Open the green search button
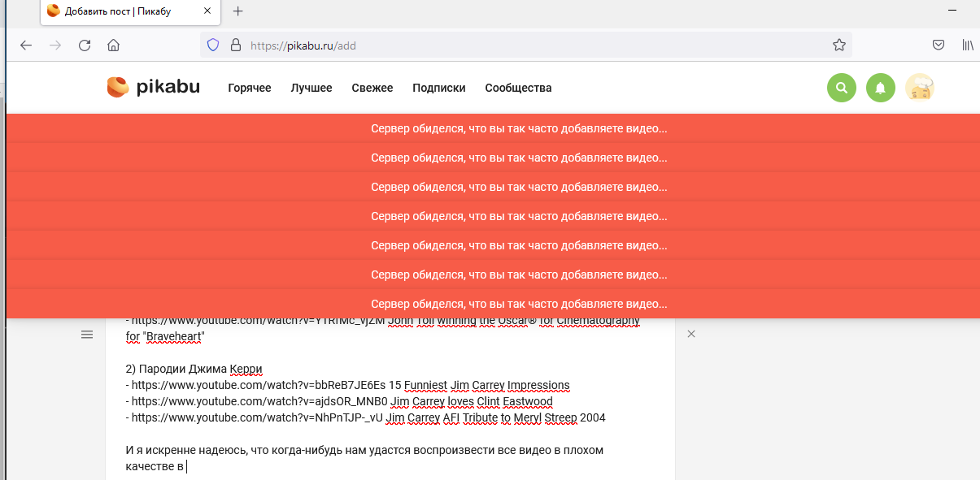This screenshot has height=480, width=980. point(842,88)
